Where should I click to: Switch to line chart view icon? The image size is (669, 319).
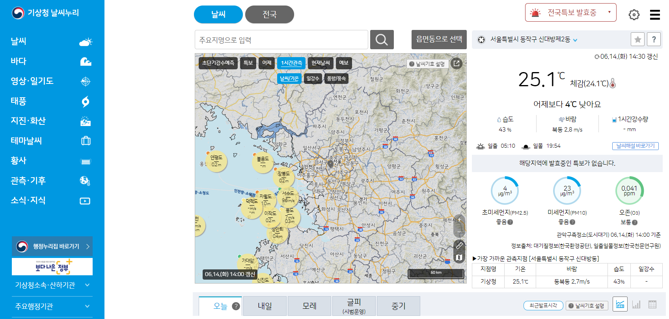click(620, 305)
